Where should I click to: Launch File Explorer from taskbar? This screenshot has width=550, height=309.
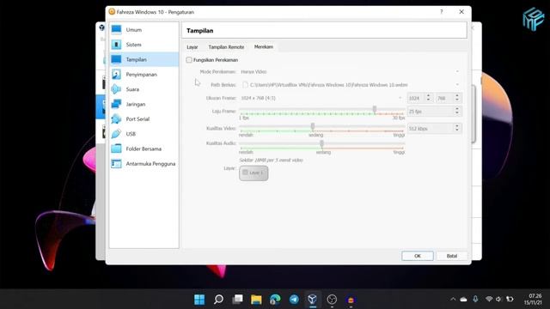[256, 300]
